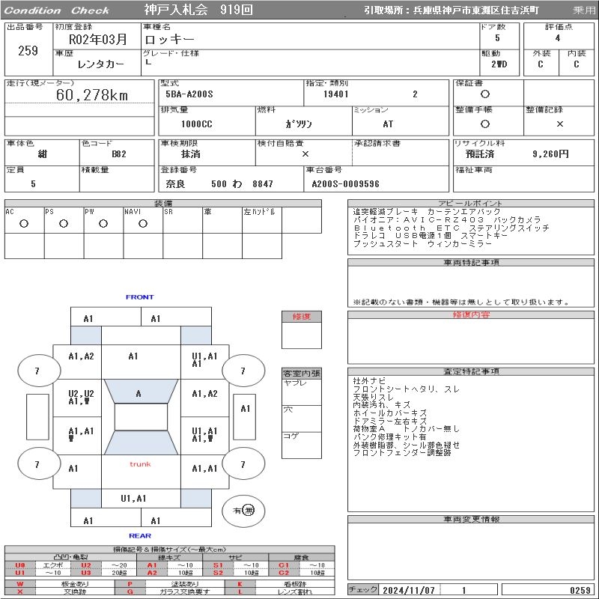599x599 pixels.
Task: Select recycling status 預託済
Action: (x=480, y=154)
